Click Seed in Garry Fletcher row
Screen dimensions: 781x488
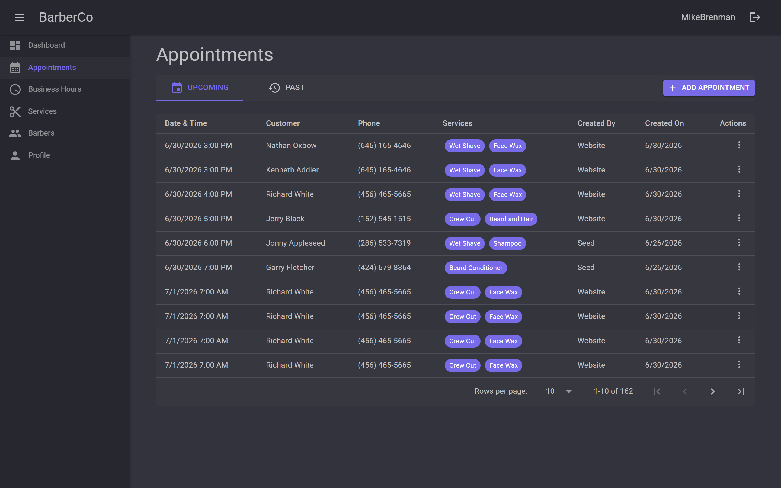[x=586, y=268]
